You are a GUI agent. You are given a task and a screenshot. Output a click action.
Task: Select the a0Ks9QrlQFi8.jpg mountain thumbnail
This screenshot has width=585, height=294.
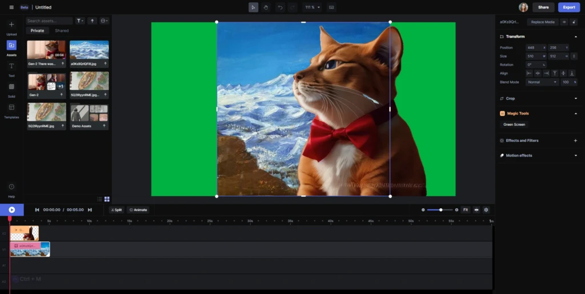[89, 50]
